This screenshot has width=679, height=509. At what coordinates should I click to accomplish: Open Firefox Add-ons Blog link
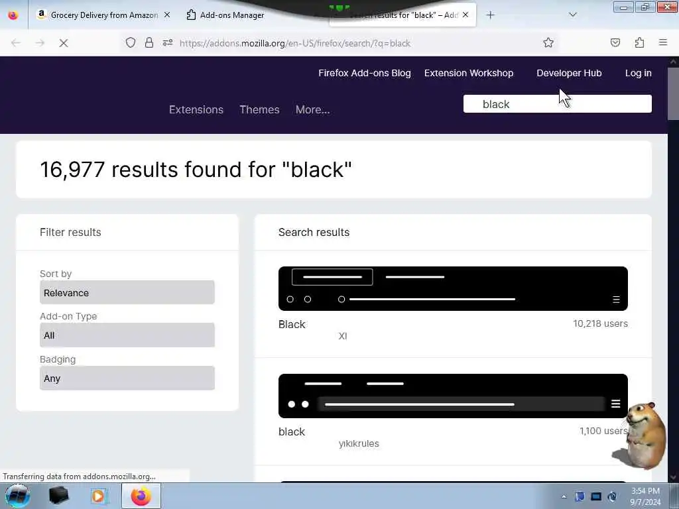click(365, 73)
